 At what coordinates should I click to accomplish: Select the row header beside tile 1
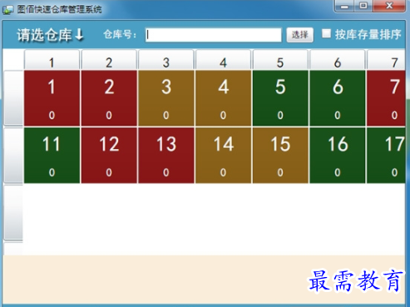pyautogui.click(x=13, y=98)
